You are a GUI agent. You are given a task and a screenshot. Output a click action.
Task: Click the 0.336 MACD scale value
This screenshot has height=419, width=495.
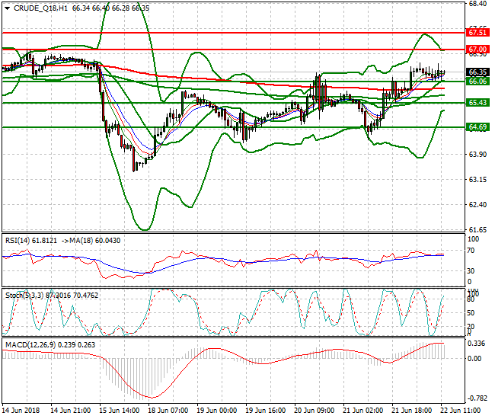pos(477,344)
